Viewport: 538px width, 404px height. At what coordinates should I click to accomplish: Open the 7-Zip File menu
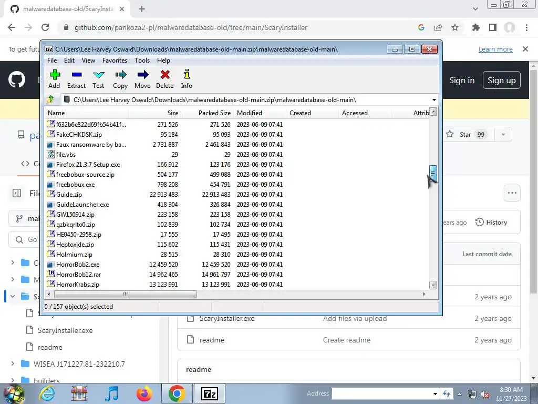click(x=52, y=60)
